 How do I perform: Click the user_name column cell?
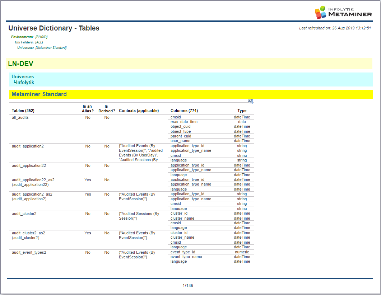pyautogui.click(x=180, y=141)
